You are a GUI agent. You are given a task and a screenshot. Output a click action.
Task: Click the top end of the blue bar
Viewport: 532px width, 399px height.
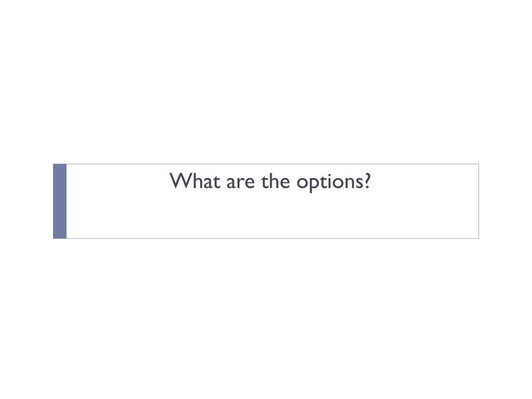point(60,166)
